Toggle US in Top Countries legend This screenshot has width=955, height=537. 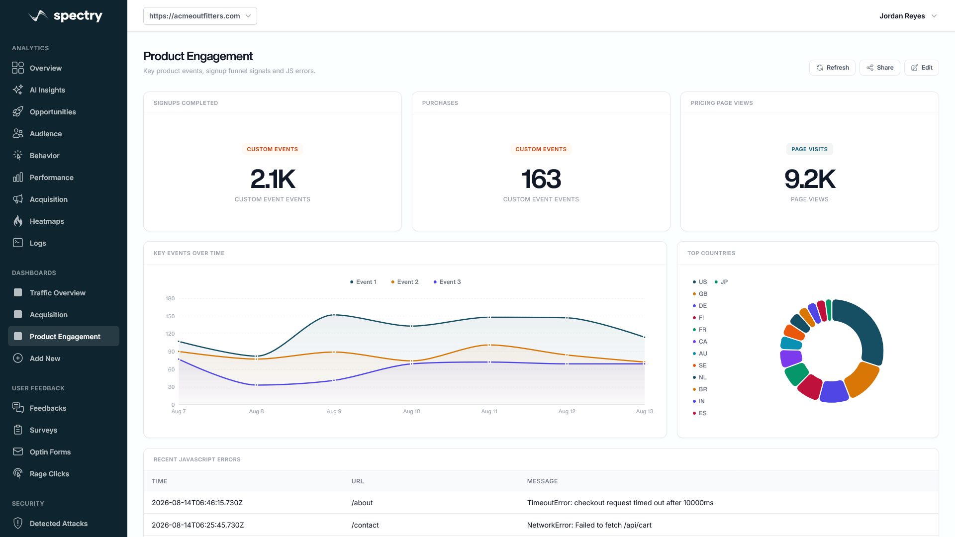pos(699,282)
